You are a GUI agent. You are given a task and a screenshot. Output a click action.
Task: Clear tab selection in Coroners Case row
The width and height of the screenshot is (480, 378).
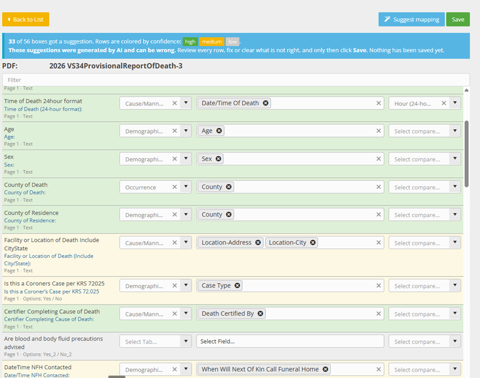click(x=174, y=285)
